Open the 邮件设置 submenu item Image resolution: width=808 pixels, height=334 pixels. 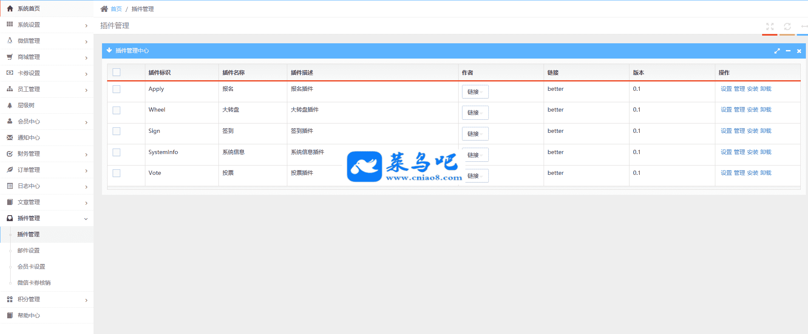pyautogui.click(x=28, y=251)
